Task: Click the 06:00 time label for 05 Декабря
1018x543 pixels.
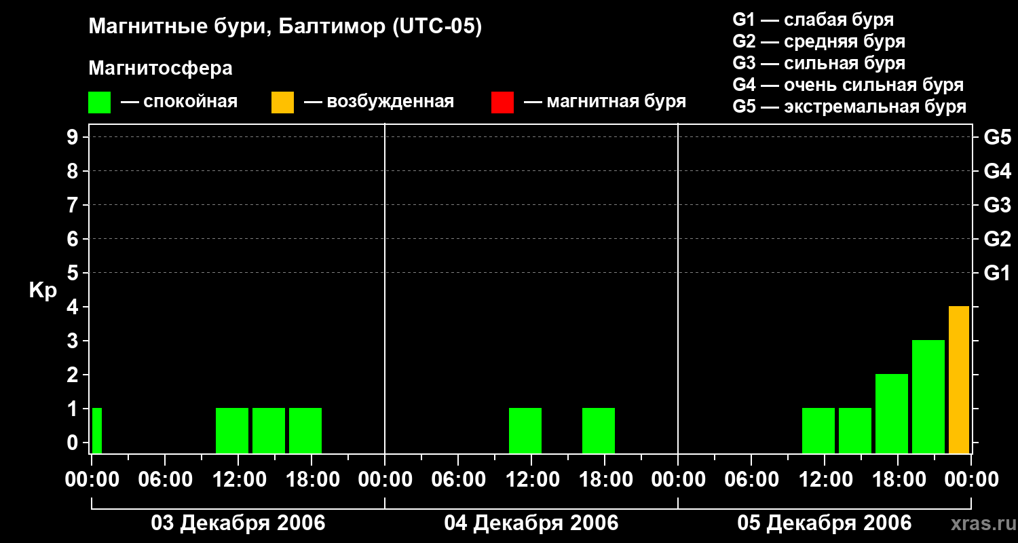Action: [751, 479]
